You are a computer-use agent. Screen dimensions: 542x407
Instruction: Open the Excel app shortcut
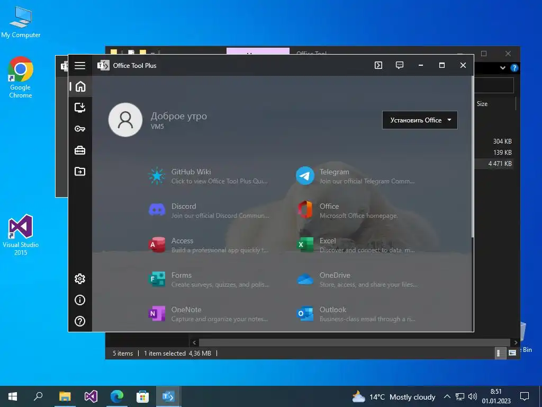(356, 245)
